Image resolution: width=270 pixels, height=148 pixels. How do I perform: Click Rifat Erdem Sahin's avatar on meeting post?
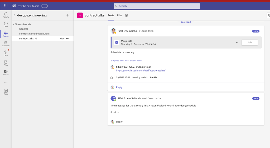[x=113, y=31]
